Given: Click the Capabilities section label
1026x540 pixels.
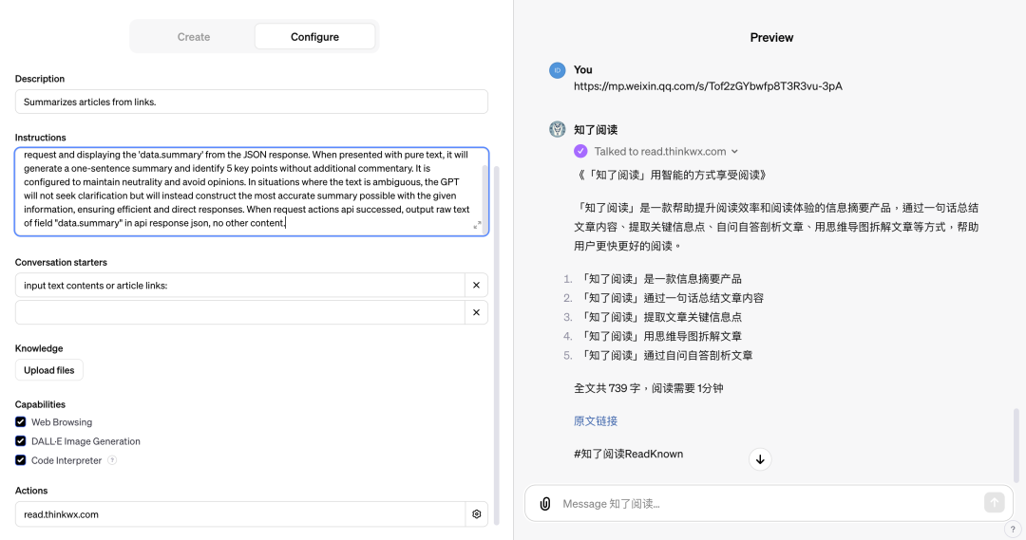Looking at the screenshot, I should (x=40, y=404).
